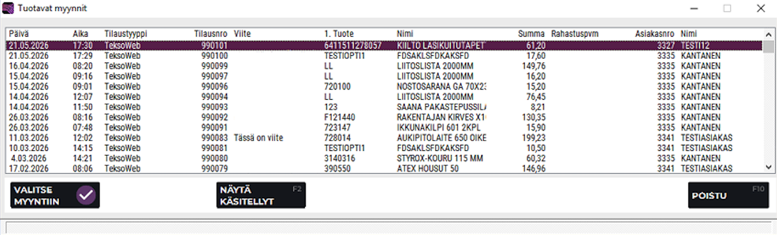Click the sum 146,96
Image resolution: width=777 pixels, height=235 pixels.
pos(534,168)
